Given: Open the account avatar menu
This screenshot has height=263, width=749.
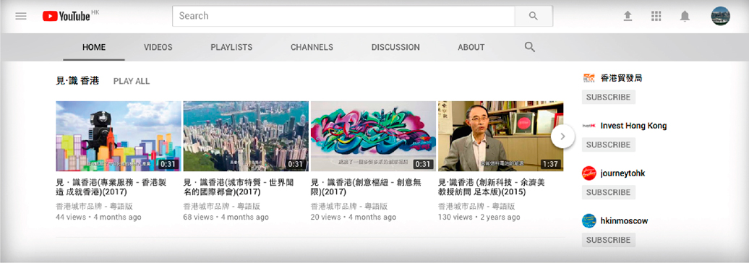Looking at the screenshot, I should [720, 16].
